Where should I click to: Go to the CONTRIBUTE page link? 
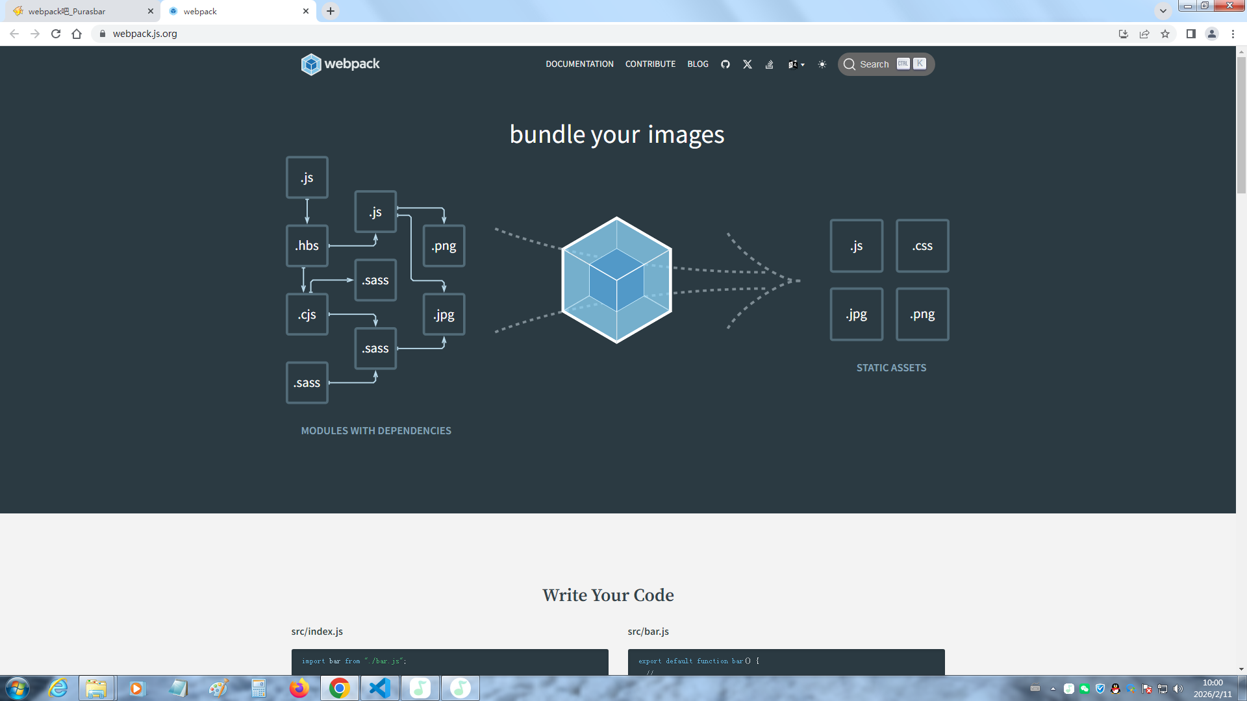[x=650, y=64]
